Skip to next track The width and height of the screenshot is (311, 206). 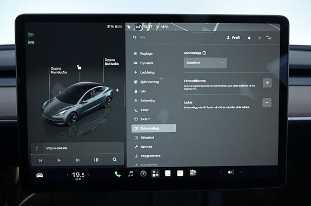[78, 160]
